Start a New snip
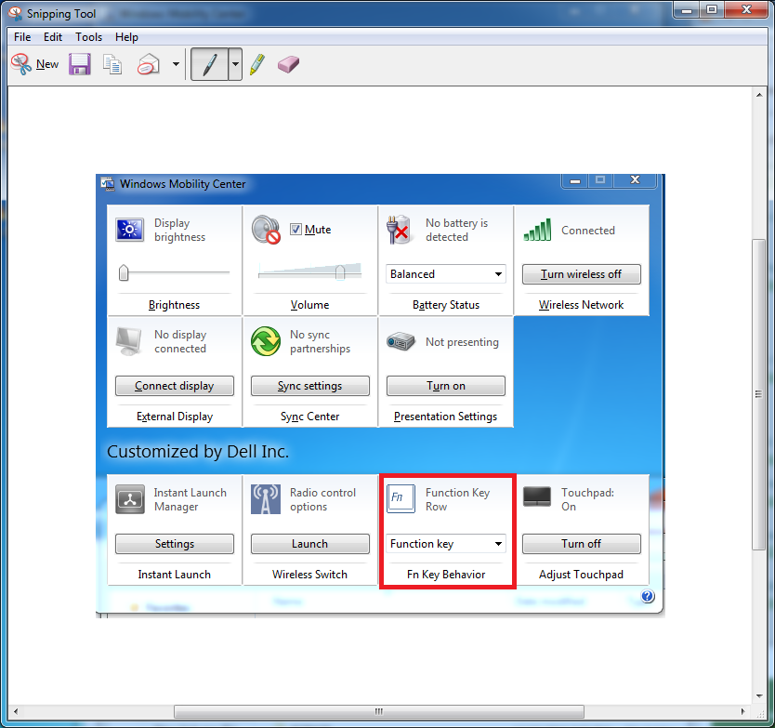 [x=34, y=64]
